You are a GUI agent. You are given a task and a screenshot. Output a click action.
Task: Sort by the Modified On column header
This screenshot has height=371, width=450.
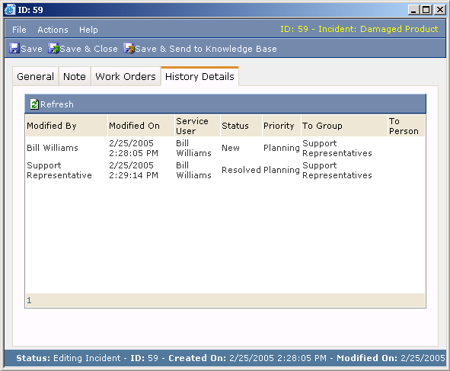(134, 126)
